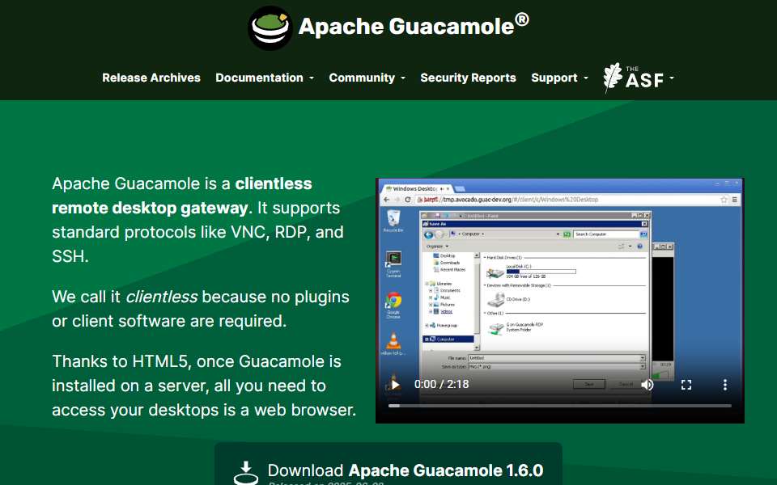Open The ASF feather logo menu
This screenshot has height=485, width=777.
(x=639, y=78)
